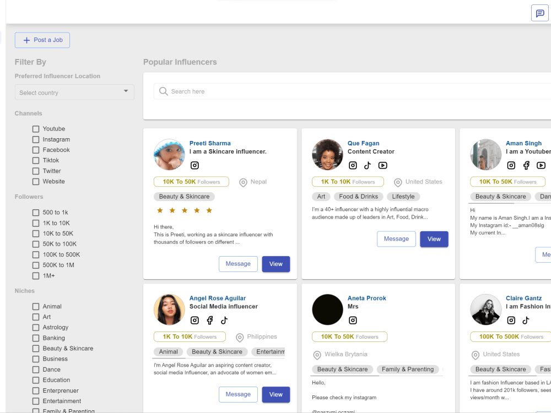Check the 10K to 50K followers filter
Screen dimensions: 551x413
tap(36, 233)
